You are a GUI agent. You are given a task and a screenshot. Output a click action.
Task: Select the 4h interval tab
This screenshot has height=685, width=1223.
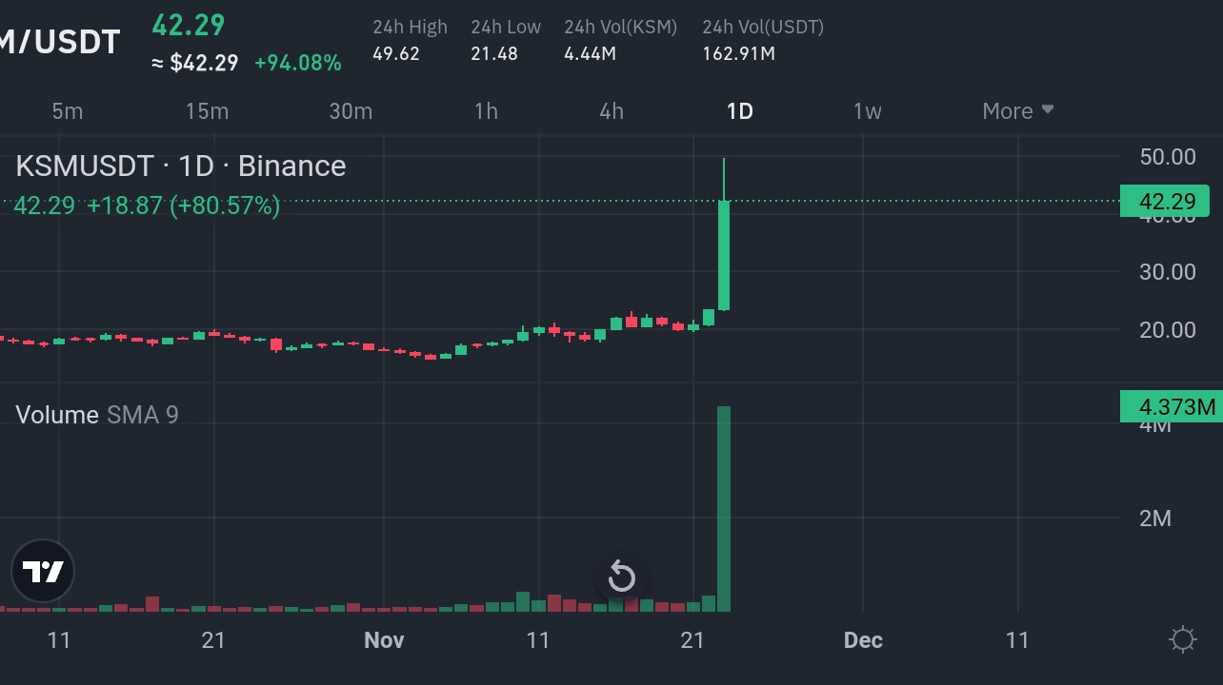coord(611,110)
